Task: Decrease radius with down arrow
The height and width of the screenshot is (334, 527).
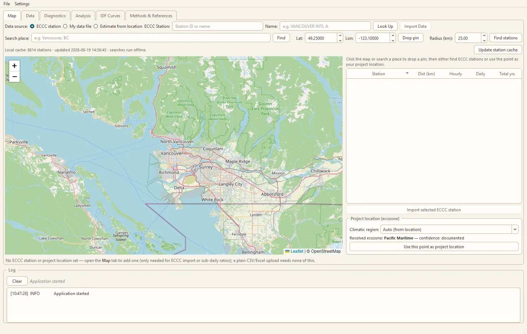Action: click(x=484, y=40)
